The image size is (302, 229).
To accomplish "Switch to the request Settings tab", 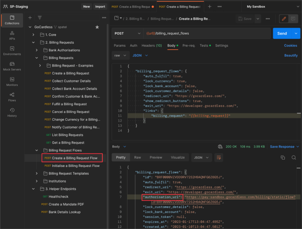I will (221, 46).
